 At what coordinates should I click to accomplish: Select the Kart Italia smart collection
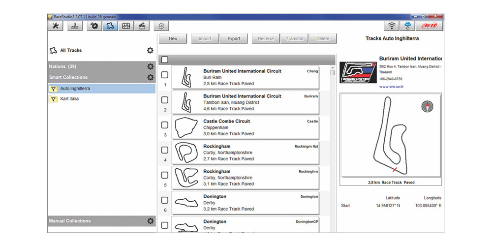tap(69, 99)
